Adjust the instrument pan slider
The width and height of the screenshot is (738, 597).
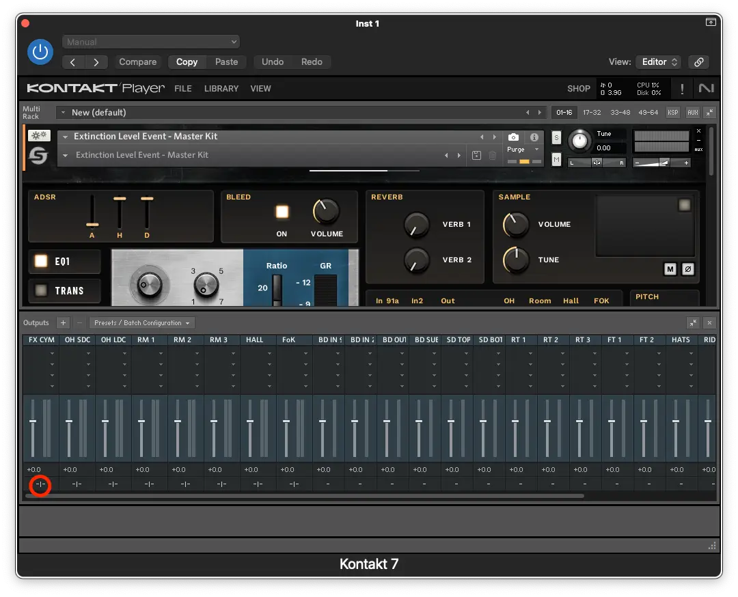[597, 163]
